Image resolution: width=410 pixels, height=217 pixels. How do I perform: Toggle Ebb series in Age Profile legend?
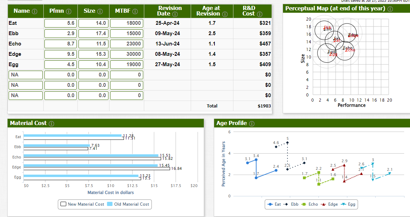pos(291,204)
